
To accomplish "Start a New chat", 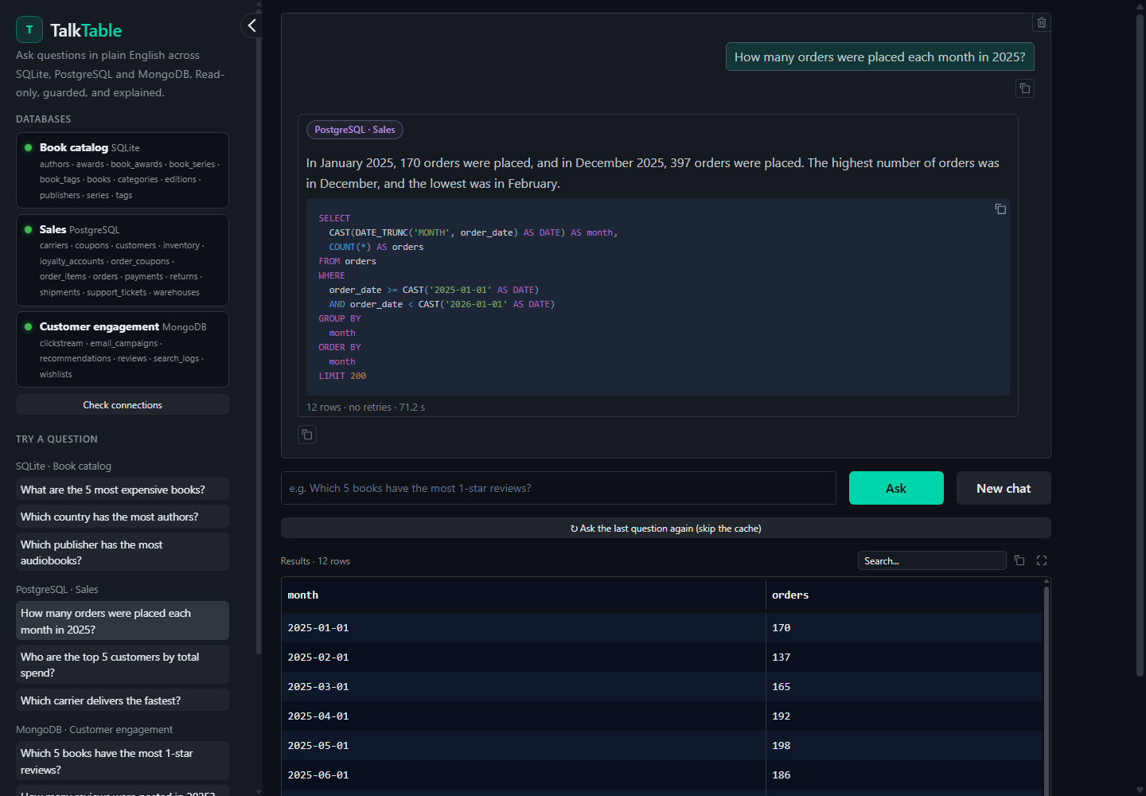I will click(1004, 488).
